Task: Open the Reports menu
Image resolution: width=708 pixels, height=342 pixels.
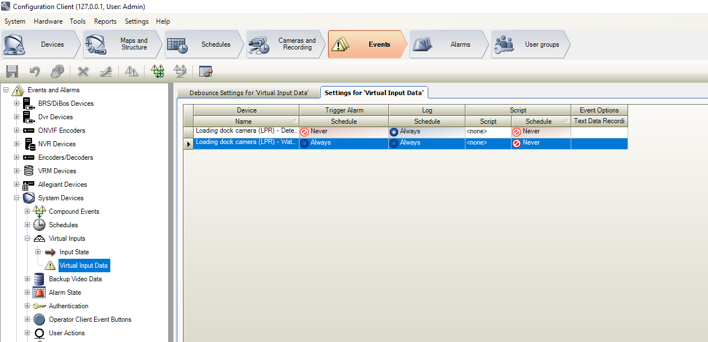Action: pyautogui.click(x=105, y=21)
